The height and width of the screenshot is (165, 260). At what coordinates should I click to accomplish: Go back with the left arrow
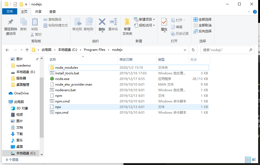pyautogui.click(x=7, y=50)
